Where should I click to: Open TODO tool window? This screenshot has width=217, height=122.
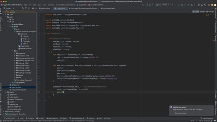pos(21,118)
